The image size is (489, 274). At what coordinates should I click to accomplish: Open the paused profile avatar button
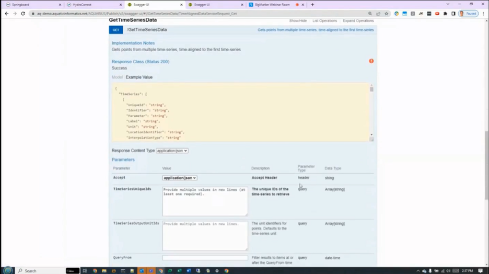click(469, 14)
